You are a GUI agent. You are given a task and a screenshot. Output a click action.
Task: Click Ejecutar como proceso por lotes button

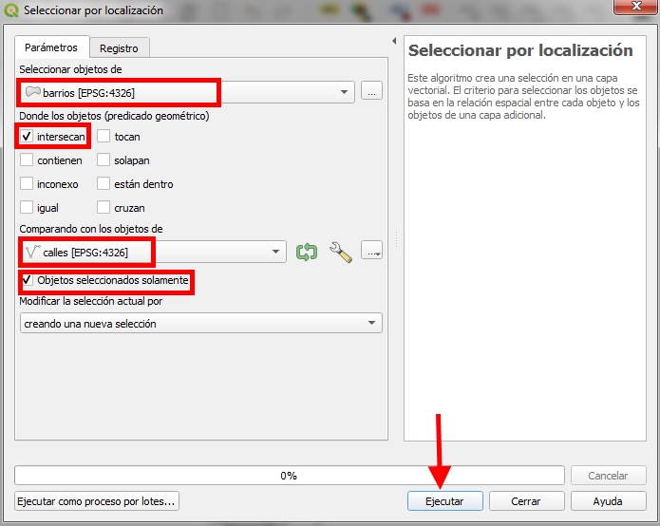(97, 501)
